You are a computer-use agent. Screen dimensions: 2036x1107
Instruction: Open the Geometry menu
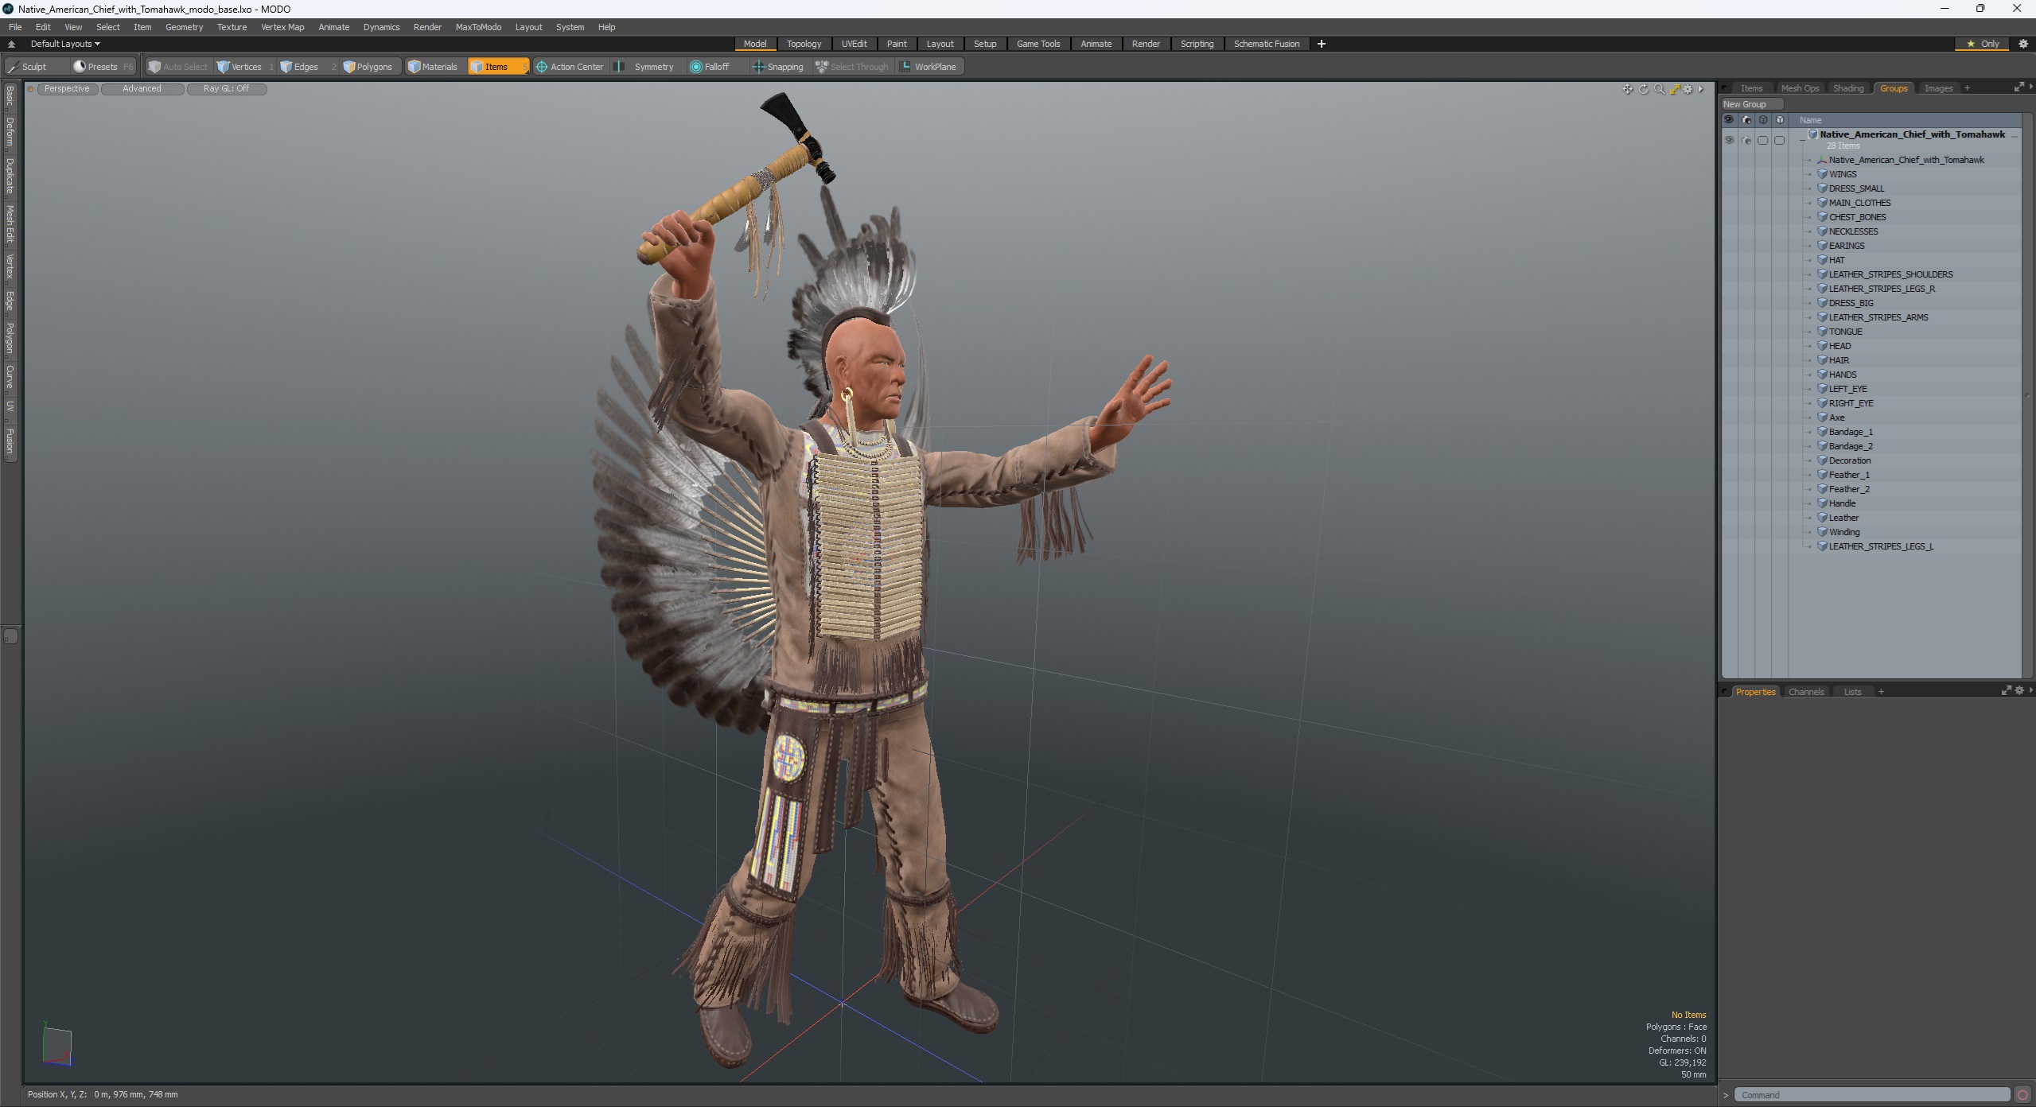(184, 27)
